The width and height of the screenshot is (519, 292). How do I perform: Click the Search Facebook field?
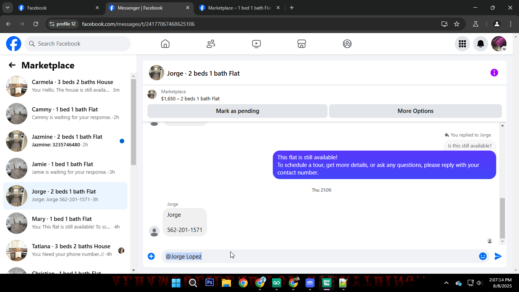click(78, 44)
